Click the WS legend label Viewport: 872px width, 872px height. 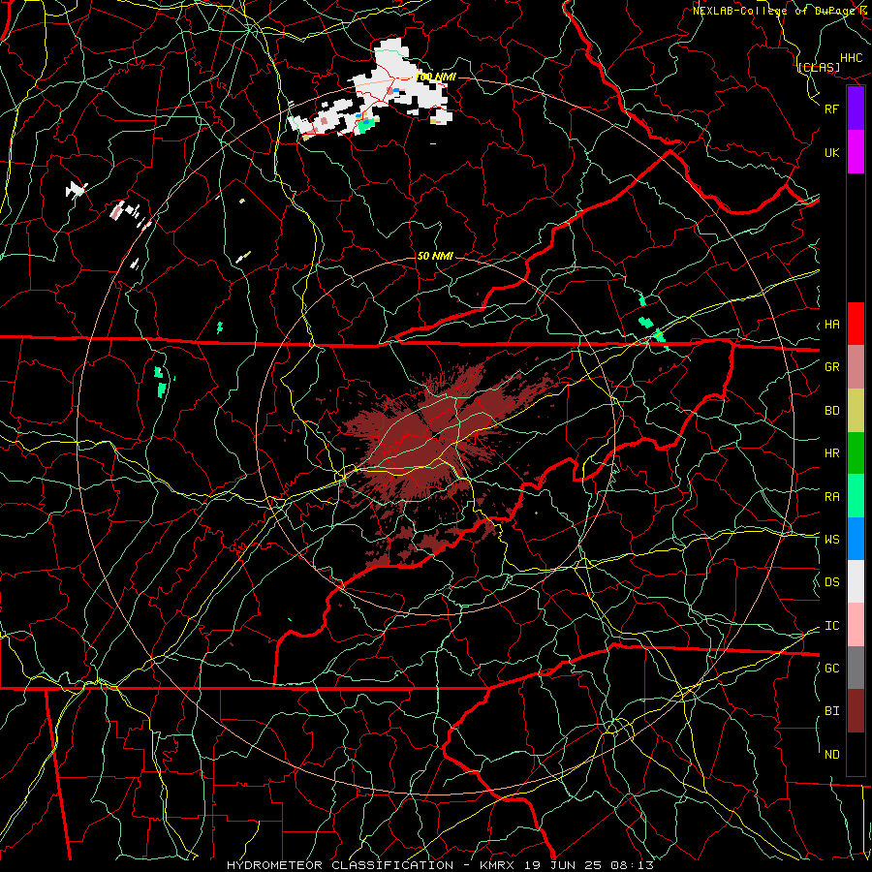coord(831,540)
